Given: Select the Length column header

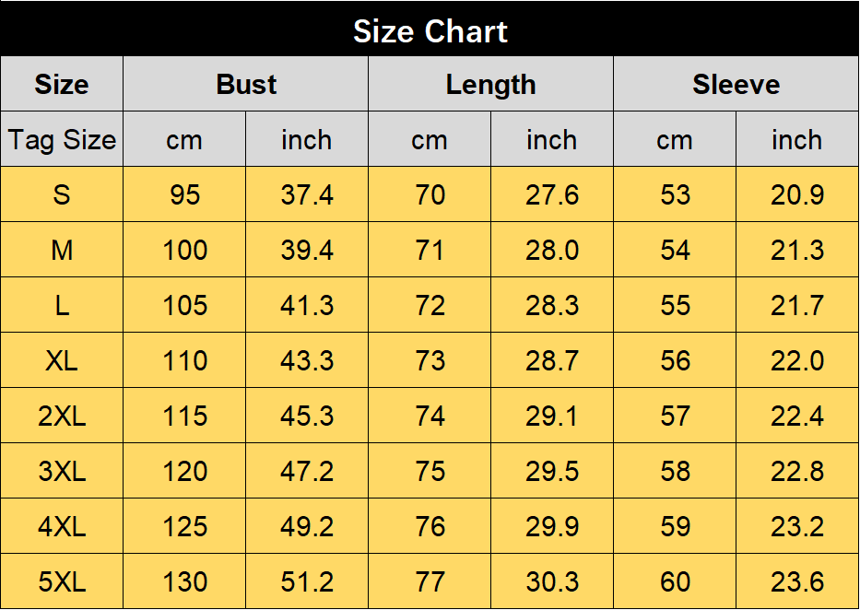Looking at the screenshot, I should (x=491, y=84).
